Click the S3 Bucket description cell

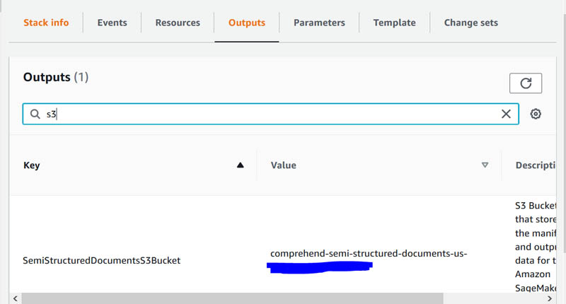(536, 247)
